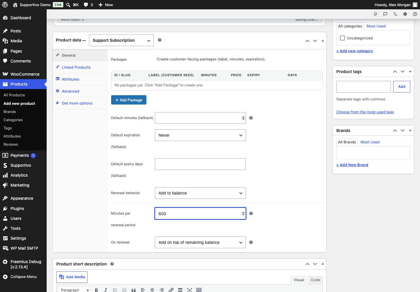
Task: Switch to Most Used brands tab
Action: [370, 142]
